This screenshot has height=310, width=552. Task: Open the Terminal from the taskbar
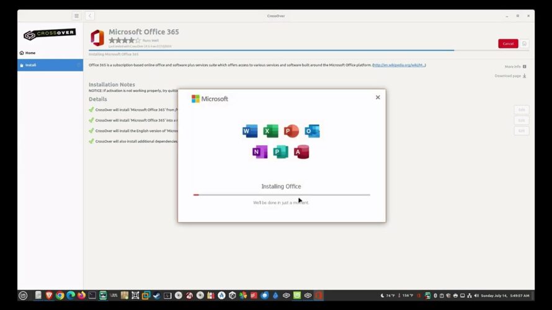pyautogui.click(x=92, y=296)
